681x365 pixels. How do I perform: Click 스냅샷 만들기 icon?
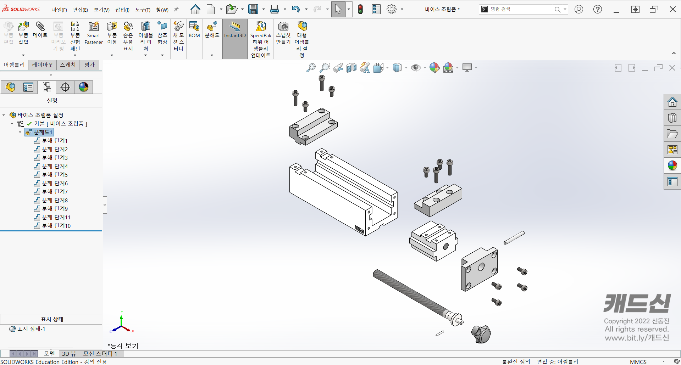pos(283,33)
